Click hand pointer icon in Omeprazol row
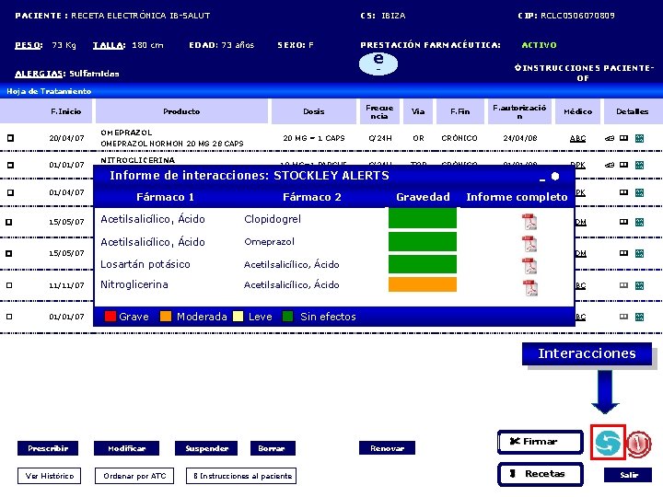Image resolution: width=663 pixels, height=497 pixels. coord(610,138)
